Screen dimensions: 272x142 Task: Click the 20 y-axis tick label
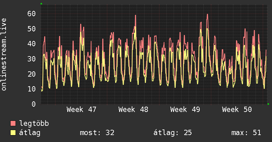32,74
